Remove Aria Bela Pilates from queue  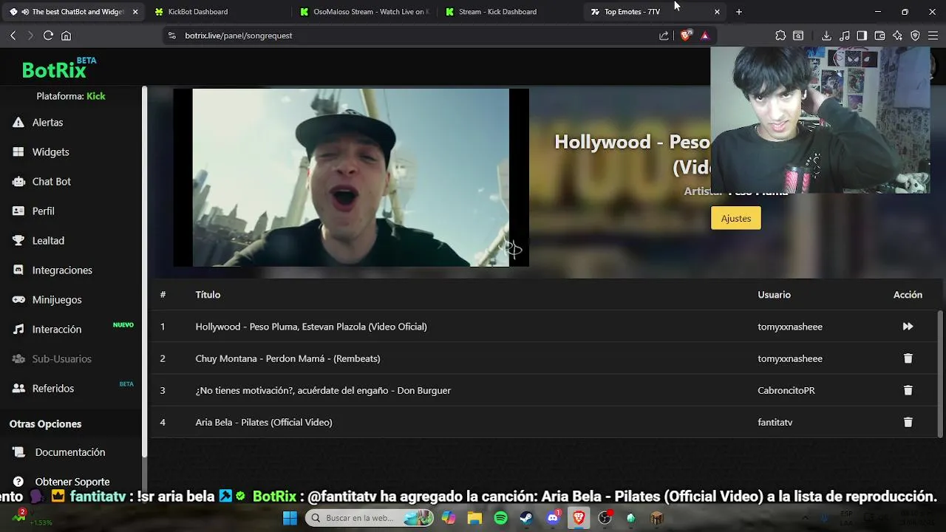pyautogui.click(x=908, y=422)
